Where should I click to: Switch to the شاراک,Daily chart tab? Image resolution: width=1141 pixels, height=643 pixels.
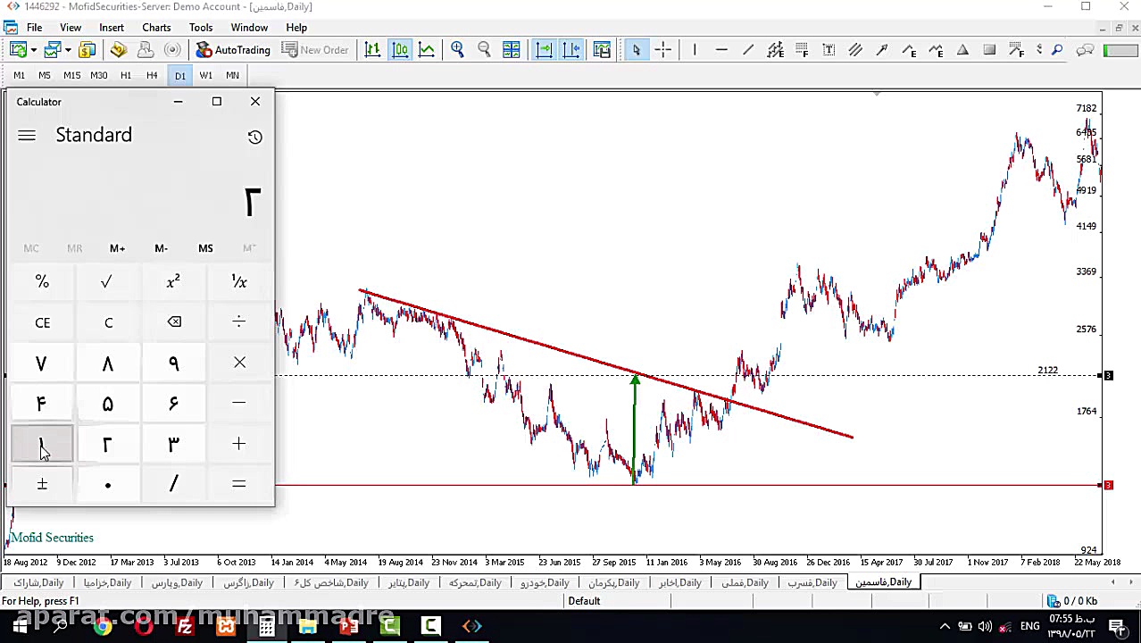coord(39,582)
